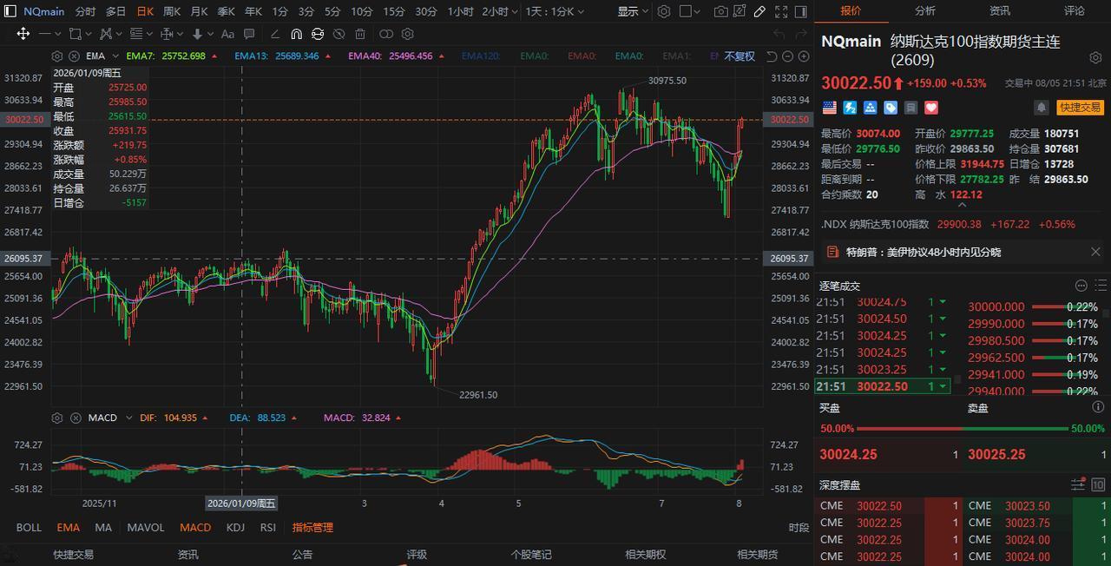The image size is (1111, 566).
Task: Toggle the MACD indicator at bottom
Action: pyautogui.click(x=195, y=527)
